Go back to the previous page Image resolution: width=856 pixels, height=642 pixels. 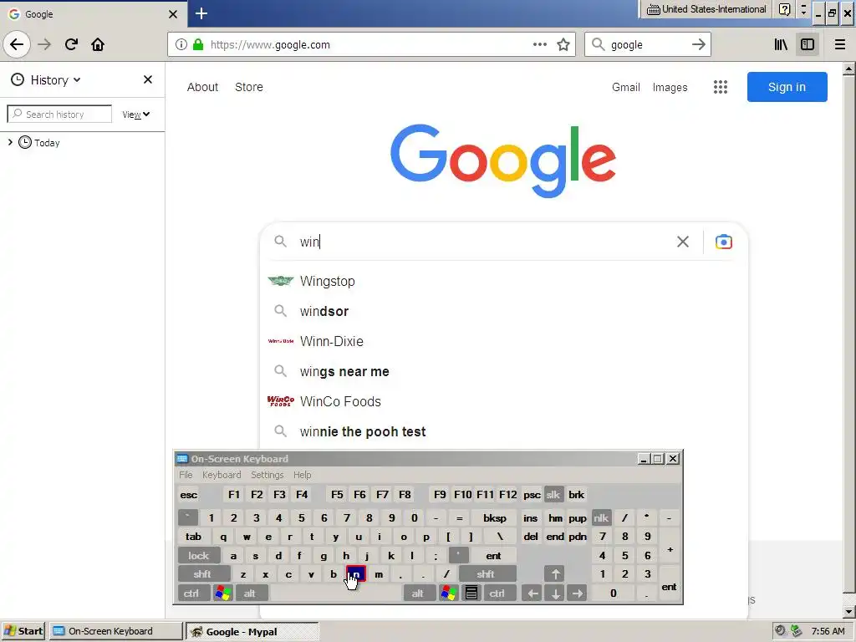point(17,44)
